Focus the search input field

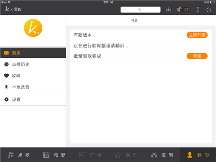(x=140, y=10)
